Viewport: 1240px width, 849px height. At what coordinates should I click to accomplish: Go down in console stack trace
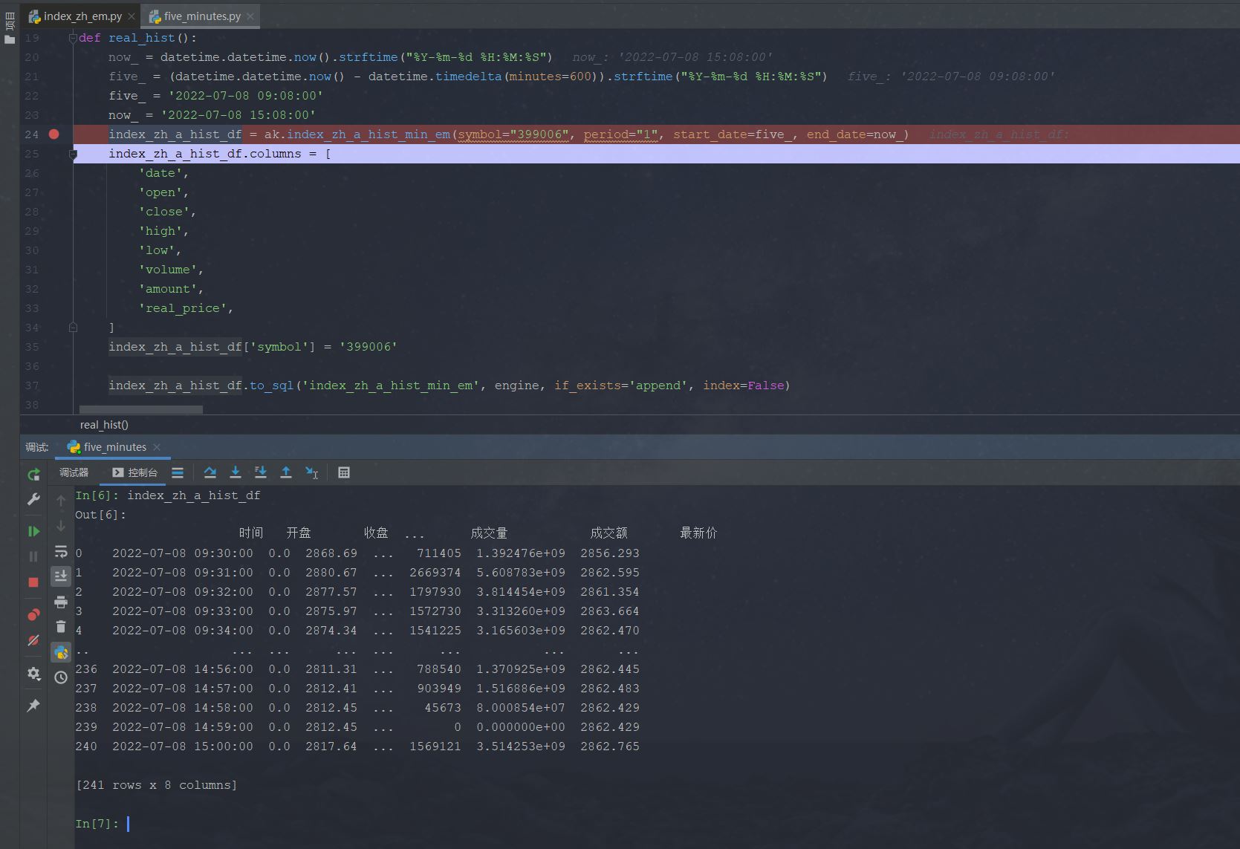click(61, 526)
